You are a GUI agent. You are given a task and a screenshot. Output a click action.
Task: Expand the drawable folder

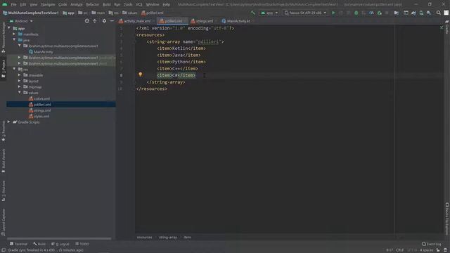pyautogui.click(x=19, y=75)
